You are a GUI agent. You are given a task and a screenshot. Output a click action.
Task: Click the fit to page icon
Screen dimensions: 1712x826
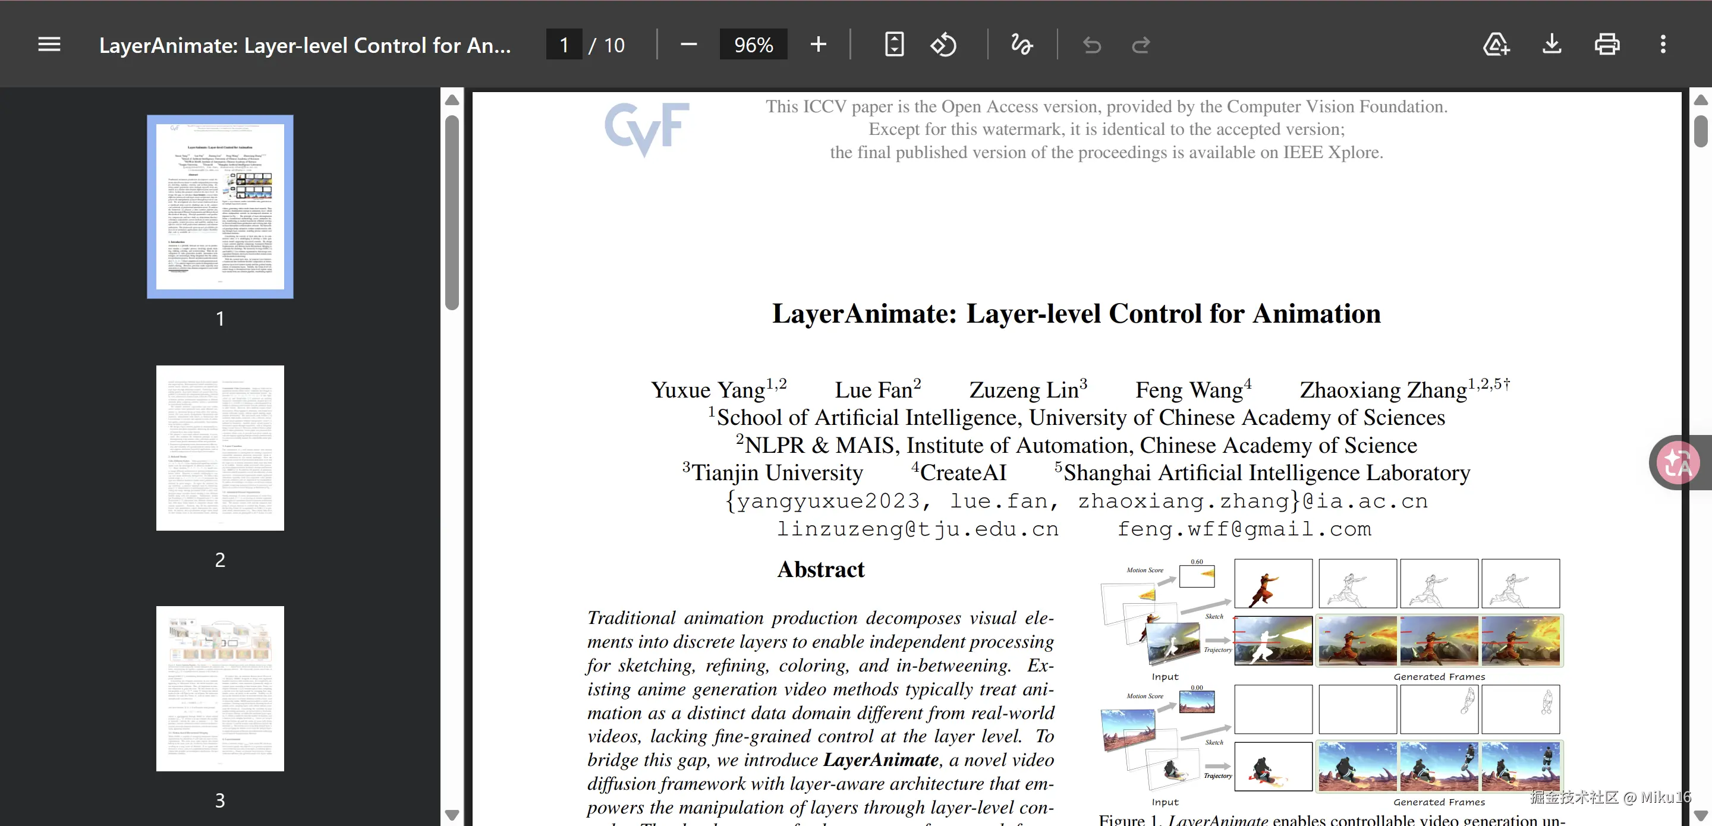(894, 45)
